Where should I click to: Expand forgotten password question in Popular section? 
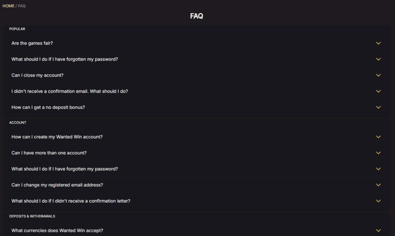(x=64, y=59)
